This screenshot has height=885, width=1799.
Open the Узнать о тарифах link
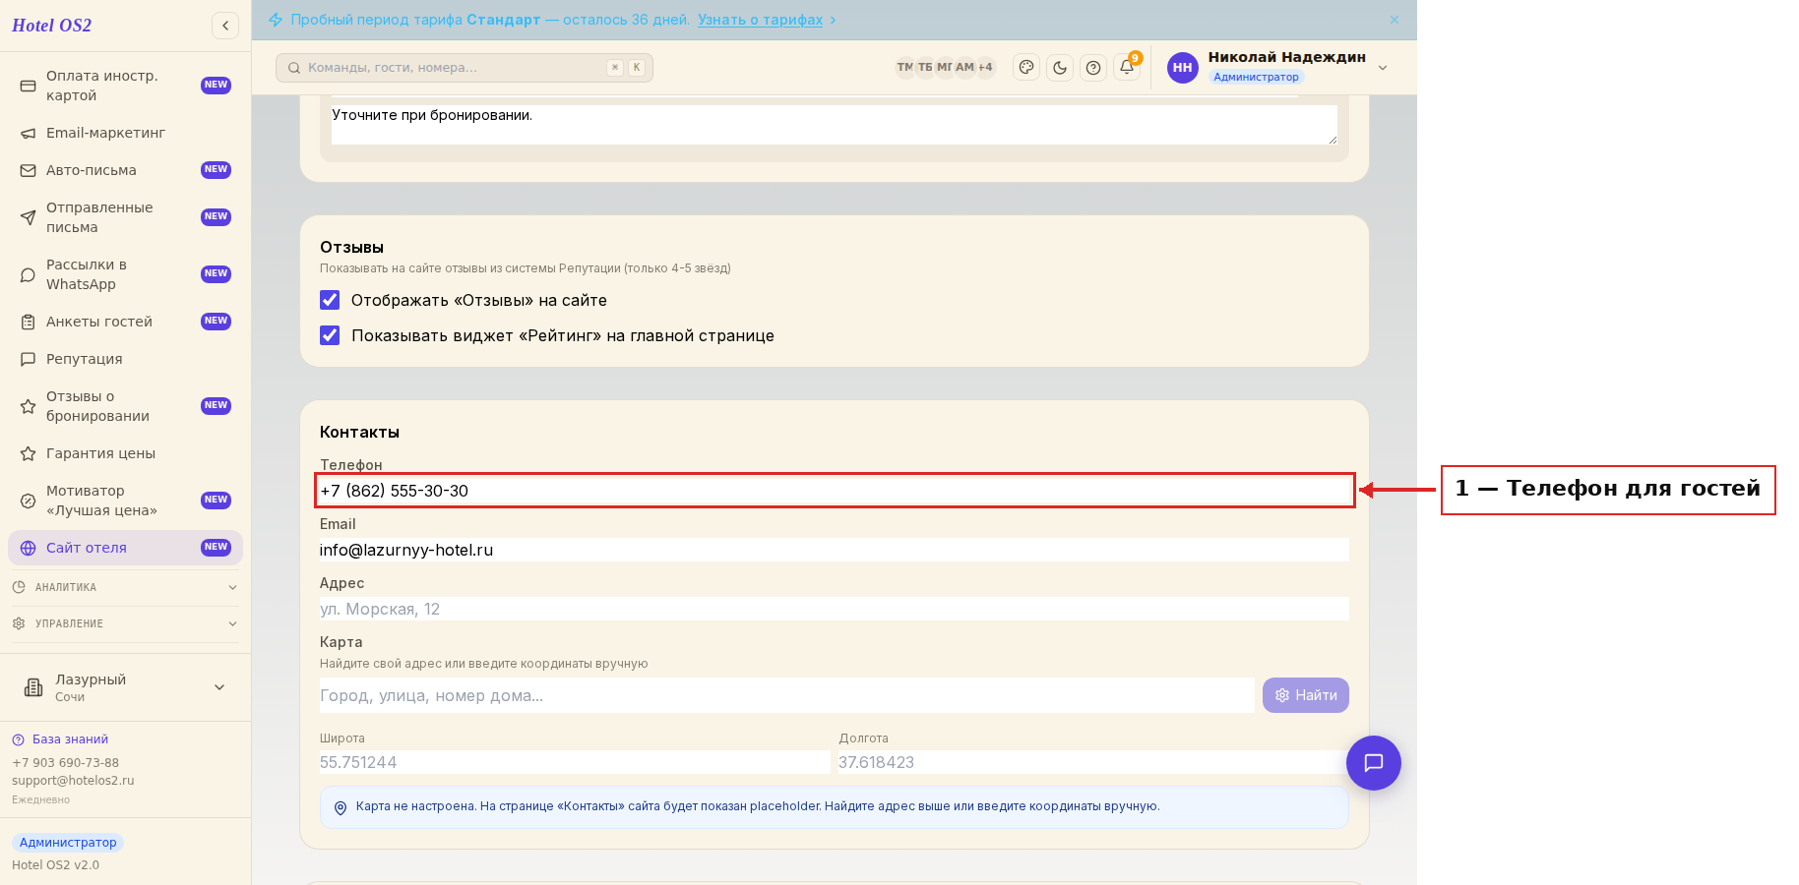(x=761, y=20)
